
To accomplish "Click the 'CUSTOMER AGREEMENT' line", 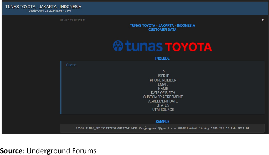I will (163, 97).
